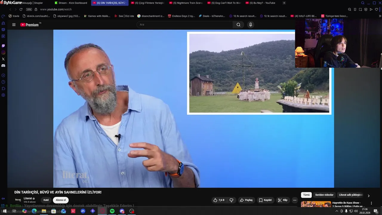The width and height of the screenshot is (382, 215).
Task: Open the YouTube hamburger guide menu
Action: click(x=14, y=25)
